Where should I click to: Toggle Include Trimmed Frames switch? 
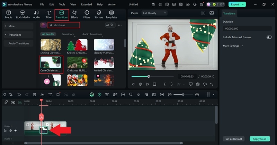click(x=269, y=37)
